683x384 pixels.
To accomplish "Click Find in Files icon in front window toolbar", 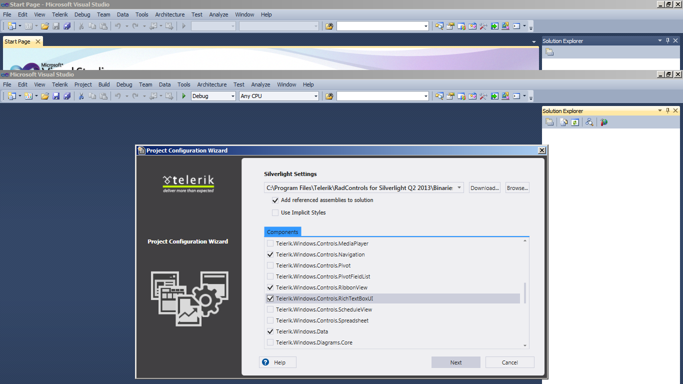I will [329, 96].
